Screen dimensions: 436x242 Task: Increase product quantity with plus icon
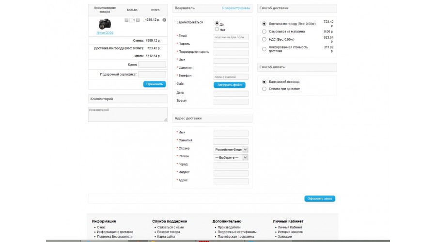click(138, 20)
